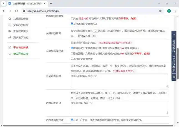This screenshot has height=127, width=179.
Task: Open 在线客服 in the floating sidebar
Action: tap(174, 64)
